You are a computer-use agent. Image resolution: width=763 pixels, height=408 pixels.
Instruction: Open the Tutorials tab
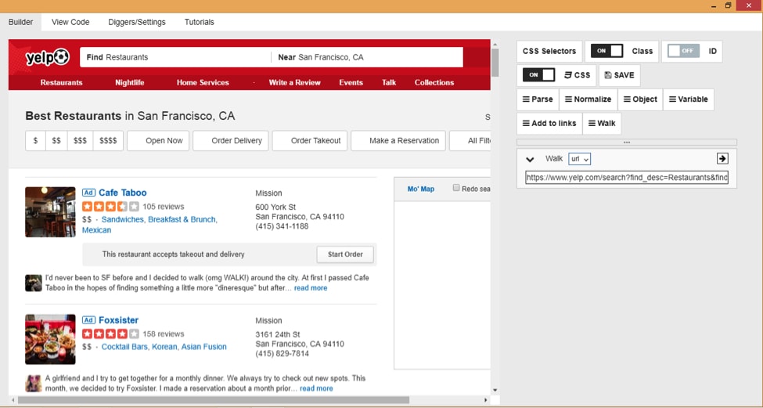199,22
